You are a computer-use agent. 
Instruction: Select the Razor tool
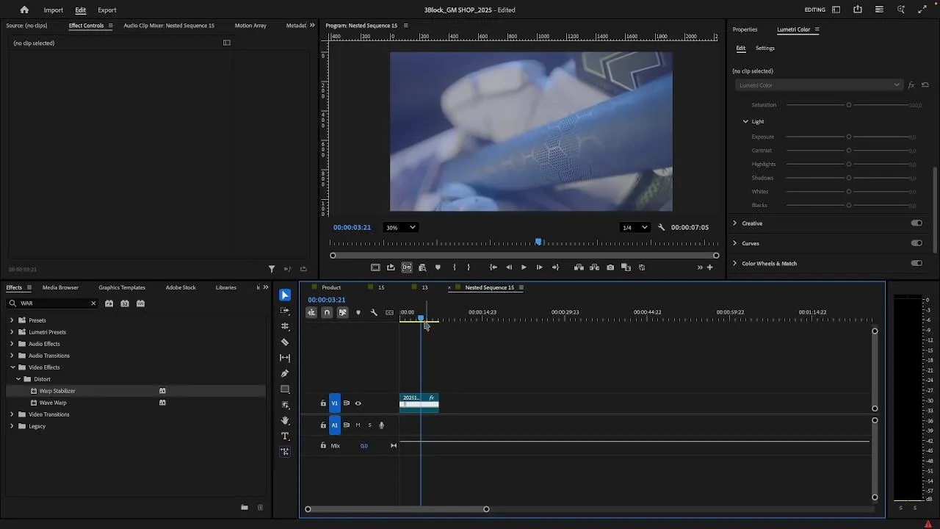point(285,342)
